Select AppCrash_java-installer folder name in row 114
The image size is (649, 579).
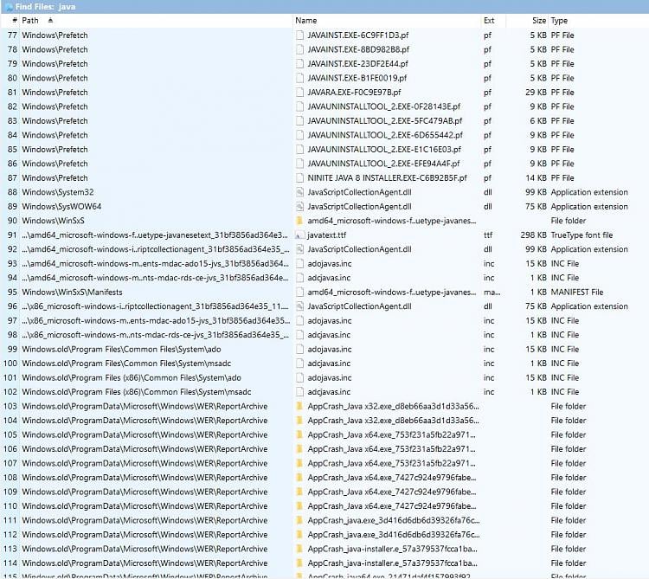(x=392, y=563)
